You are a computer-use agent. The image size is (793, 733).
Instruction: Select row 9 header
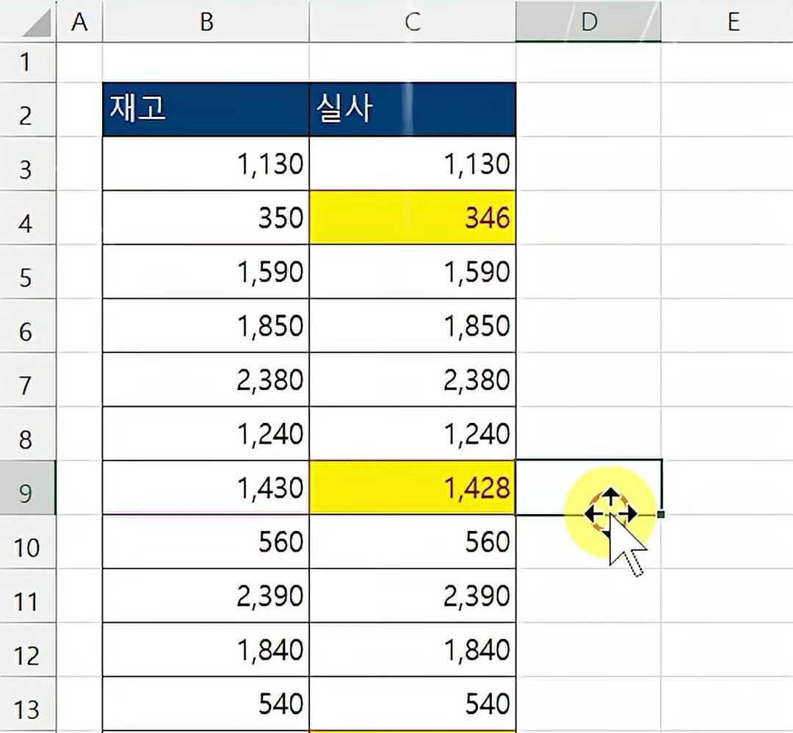(x=28, y=488)
